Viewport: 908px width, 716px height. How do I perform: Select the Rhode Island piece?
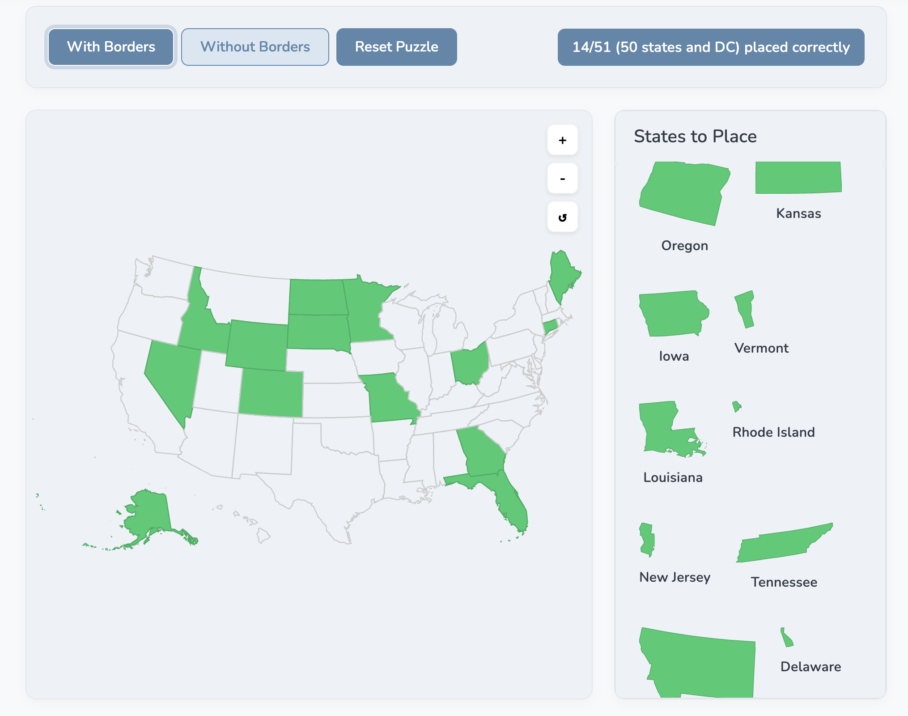click(737, 407)
